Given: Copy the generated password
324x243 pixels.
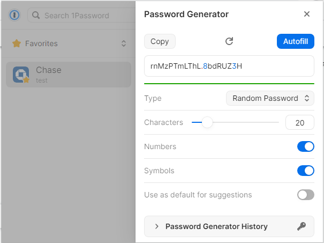Looking at the screenshot, I should point(160,41).
